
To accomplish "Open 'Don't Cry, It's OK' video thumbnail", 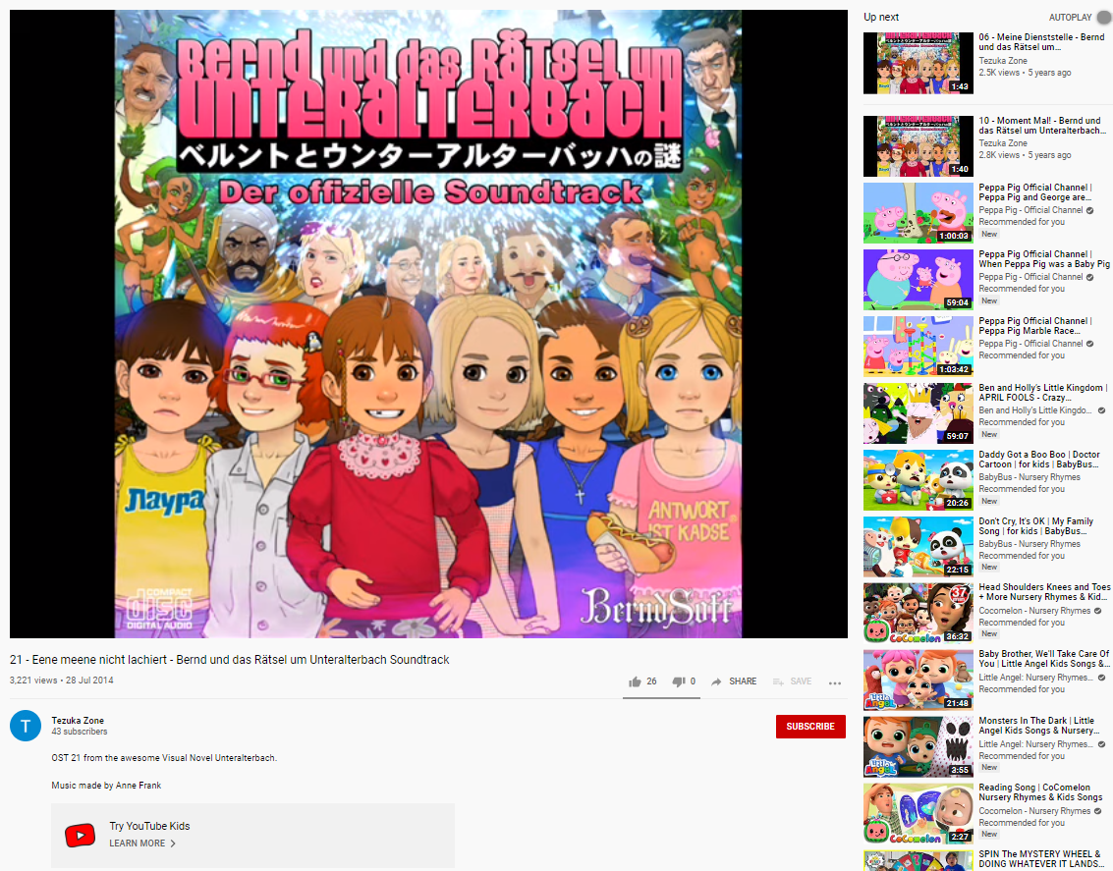I will [x=918, y=547].
